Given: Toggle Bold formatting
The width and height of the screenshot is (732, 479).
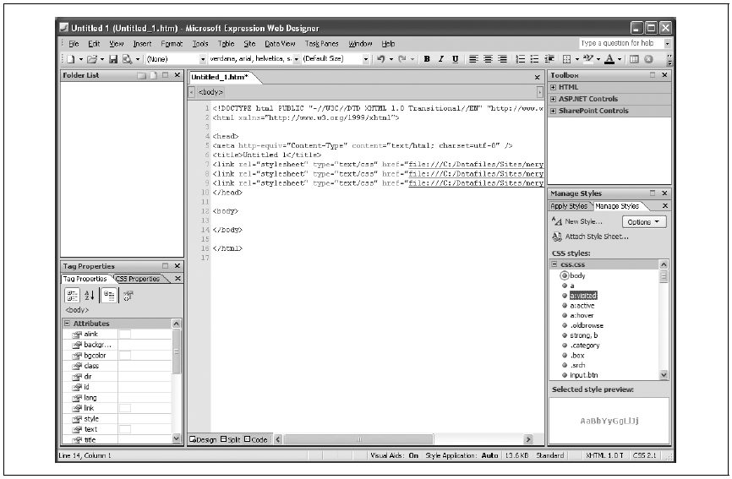Looking at the screenshot, I should (427, 59).
